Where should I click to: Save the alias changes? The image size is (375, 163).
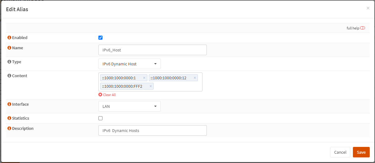click(x=361, y=152)
